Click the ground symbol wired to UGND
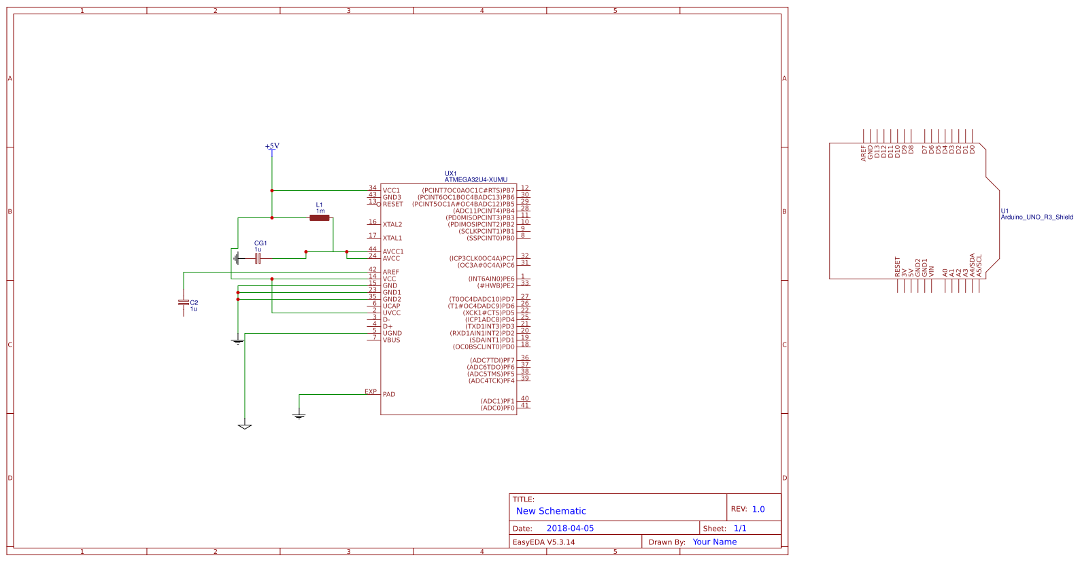The width and height of the screenshot is (1080, 562). click(x=245, y=426)
